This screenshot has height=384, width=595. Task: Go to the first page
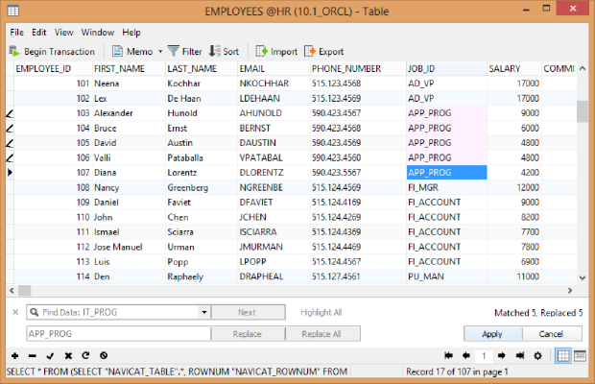448,355
